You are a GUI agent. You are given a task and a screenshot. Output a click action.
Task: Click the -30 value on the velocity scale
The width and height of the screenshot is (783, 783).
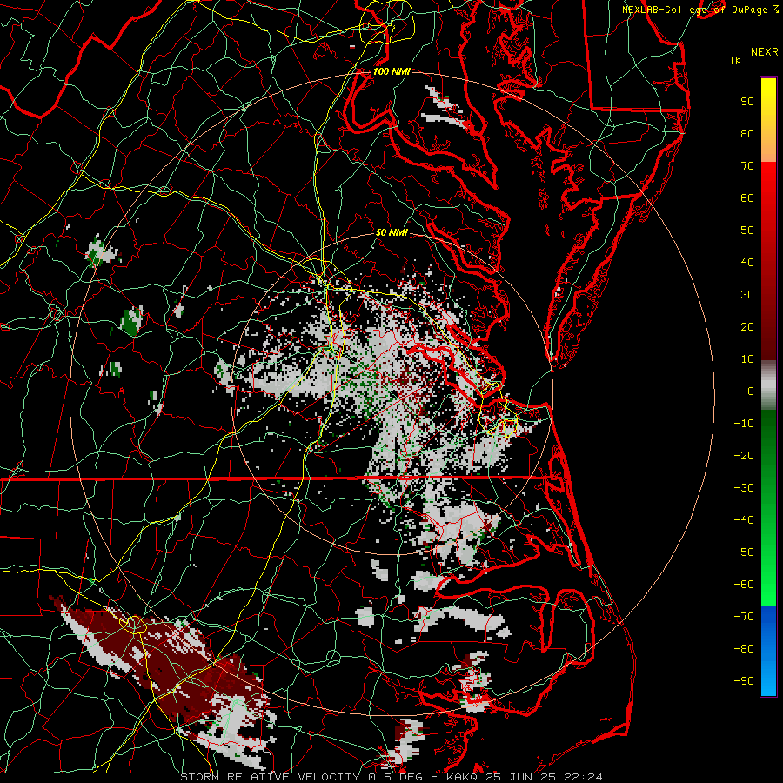pyautogui.click(x=744, y=488)
